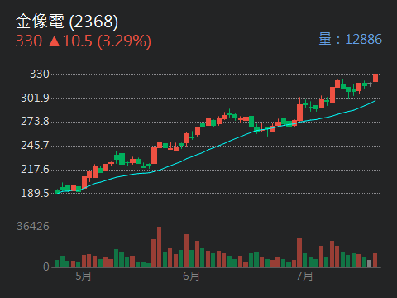Viewport: 397px width, 298px height.
Task: Click the 273.8 price axis label
Action: (35, 121)
